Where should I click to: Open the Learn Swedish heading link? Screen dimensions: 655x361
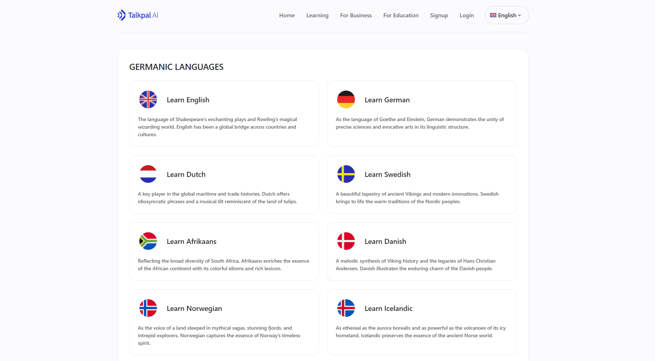[387, 174]
